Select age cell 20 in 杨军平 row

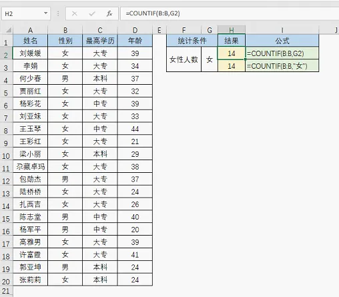(135, 229)
